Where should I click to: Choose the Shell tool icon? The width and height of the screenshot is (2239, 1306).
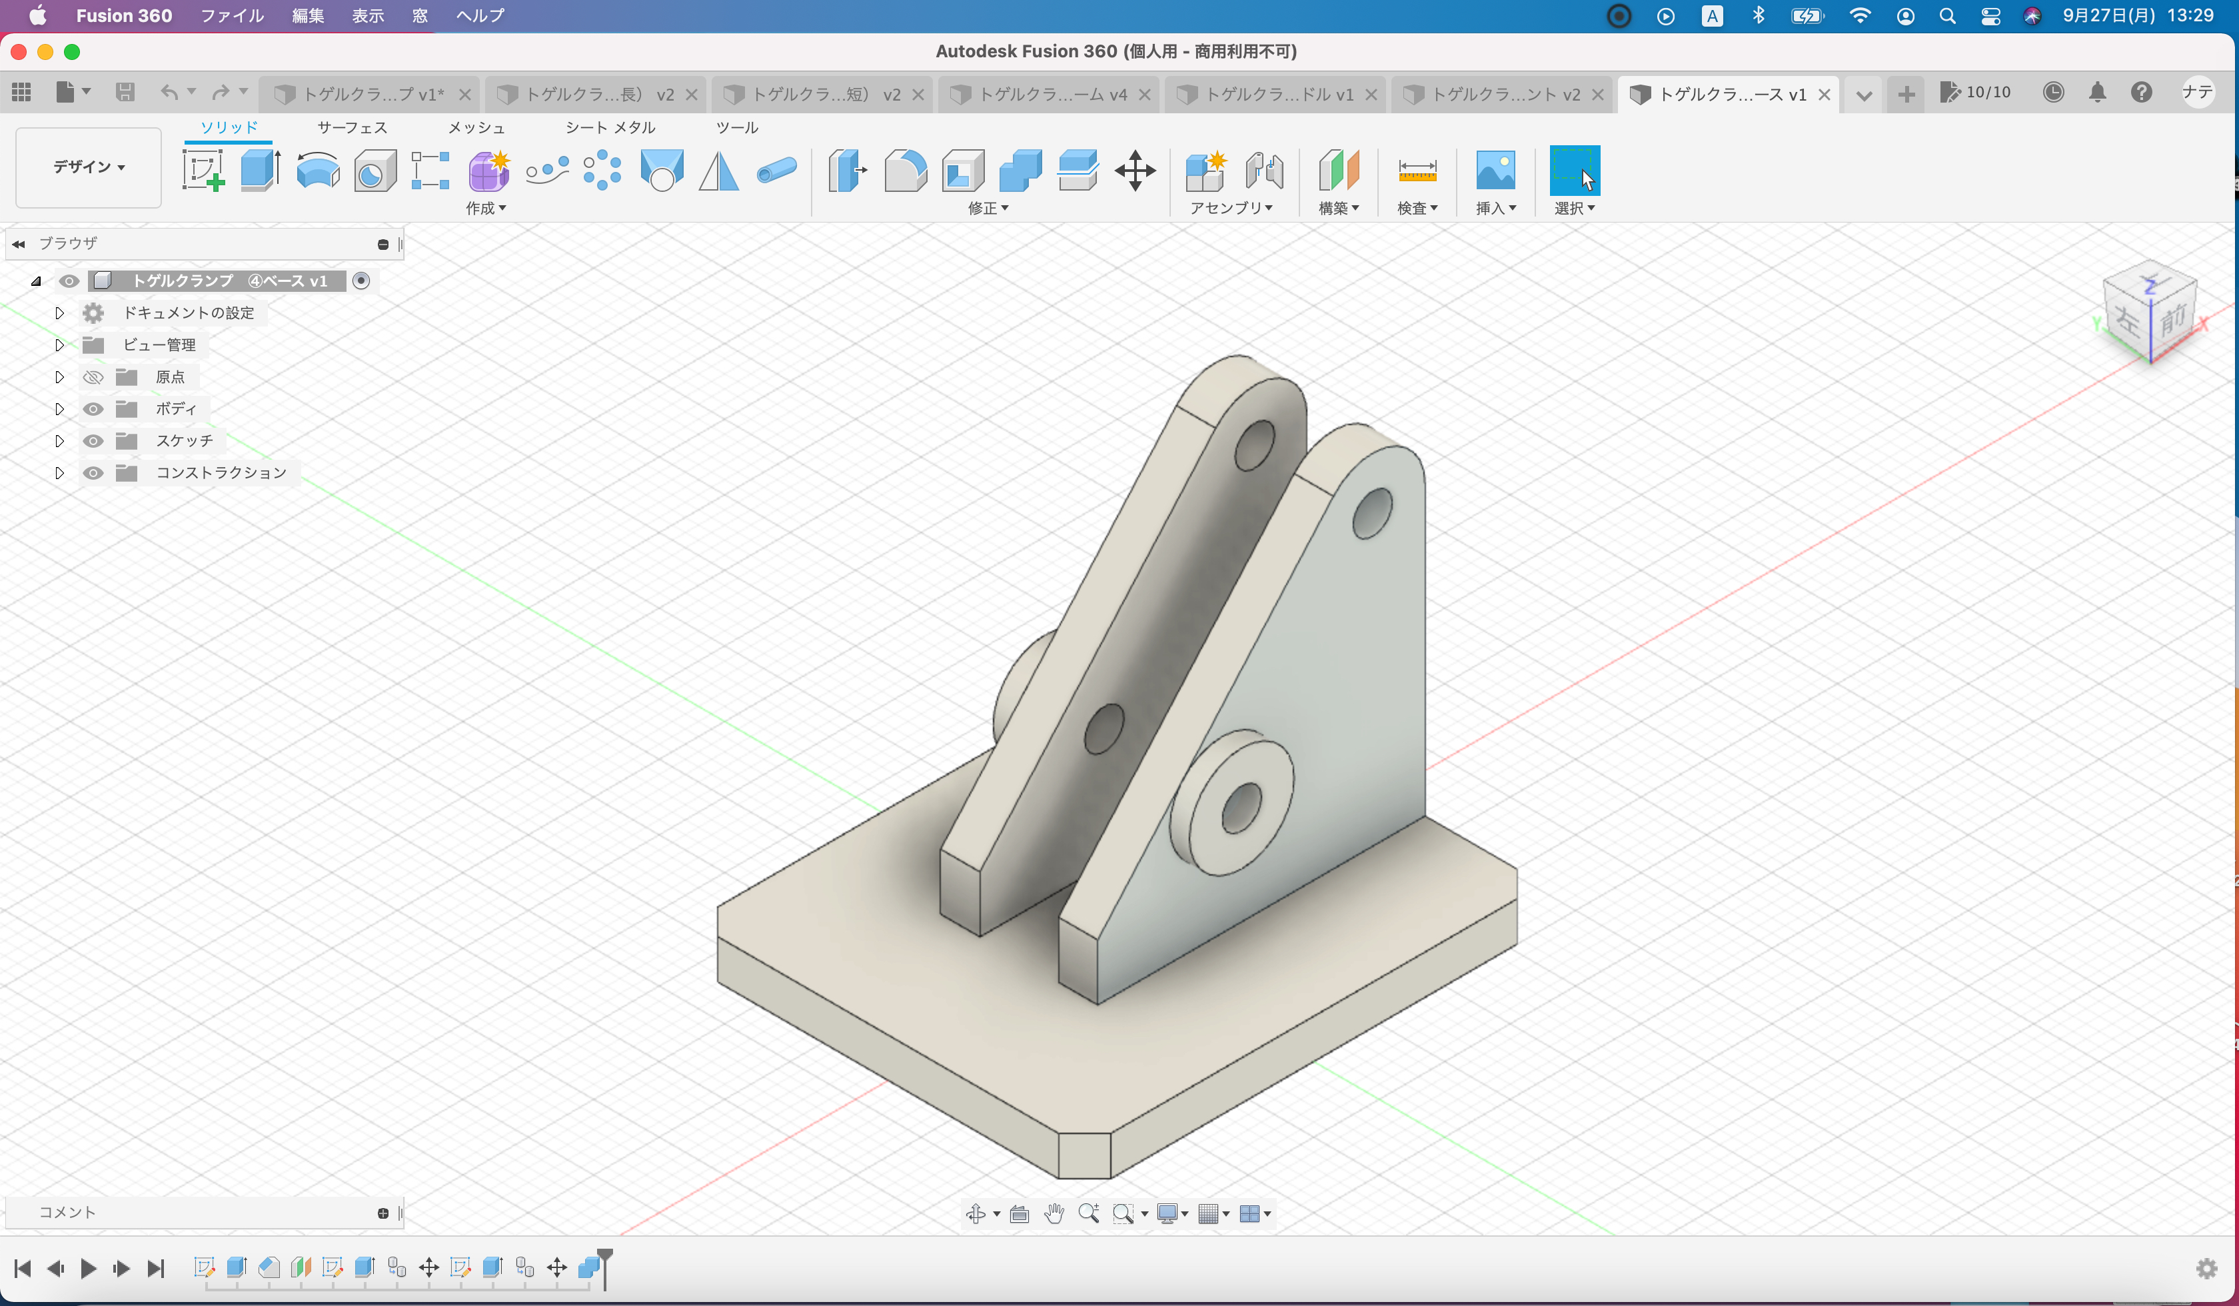pos(963,170)
